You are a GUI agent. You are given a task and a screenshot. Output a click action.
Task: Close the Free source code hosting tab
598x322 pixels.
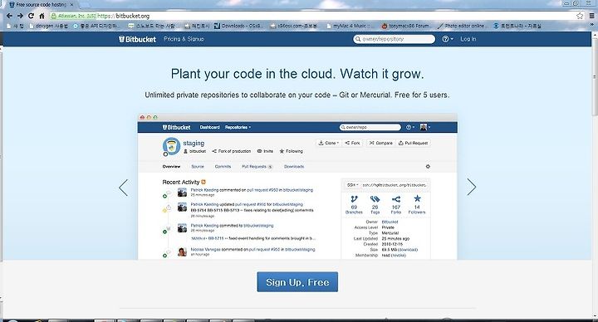point(71,5)
